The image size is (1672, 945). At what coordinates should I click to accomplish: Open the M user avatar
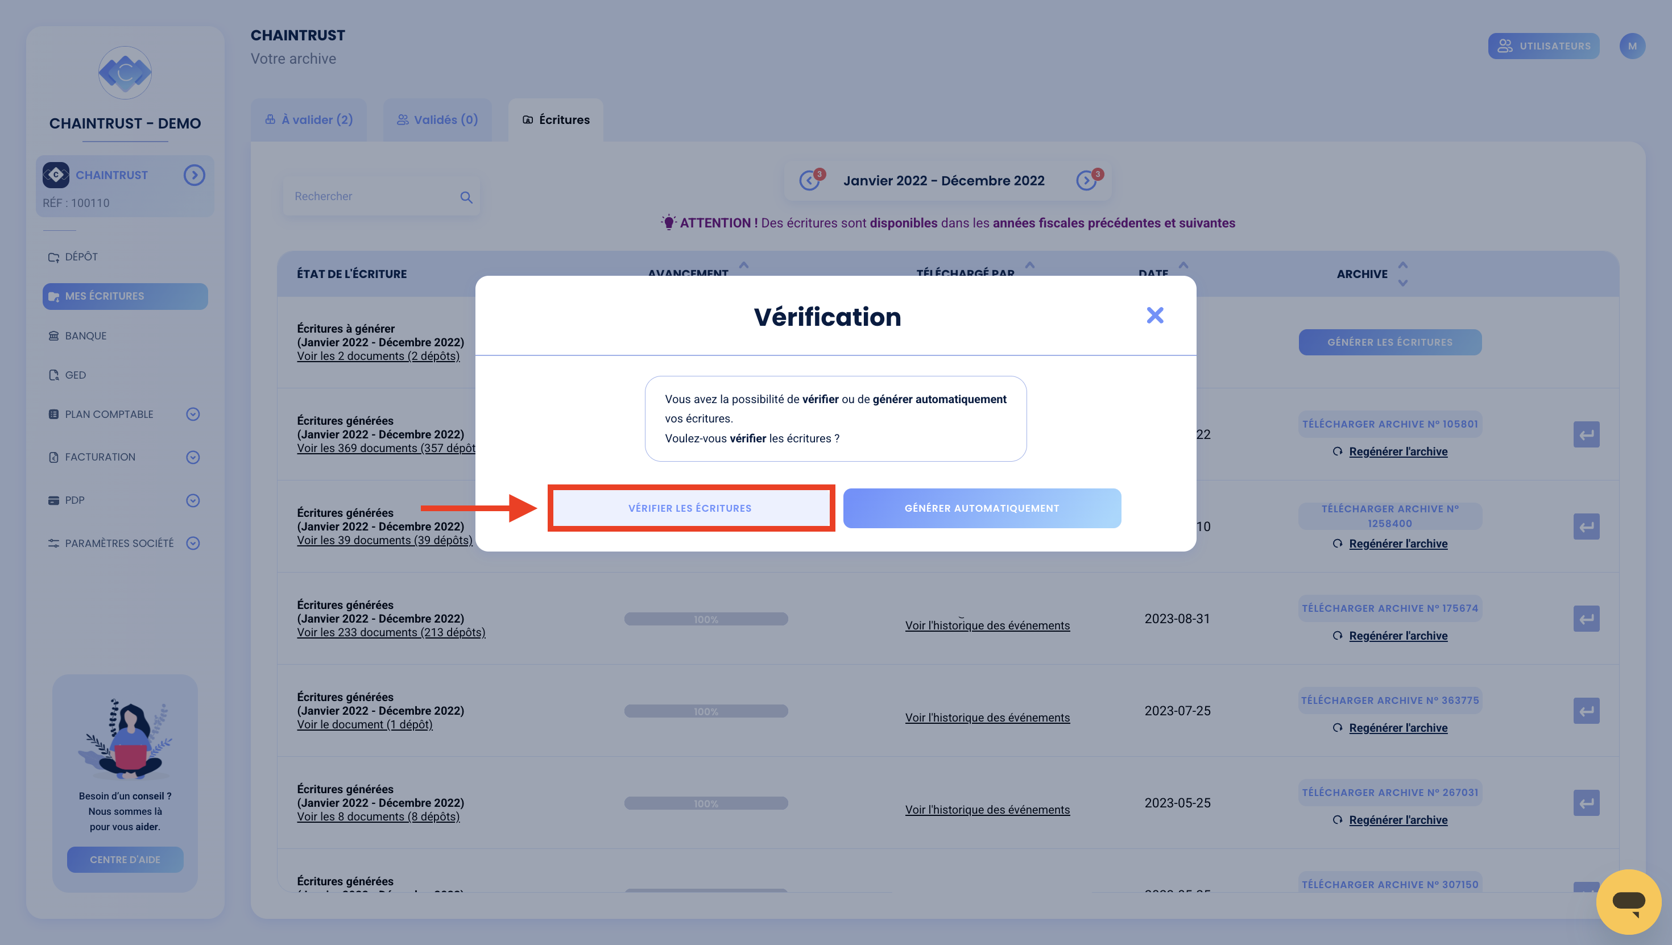click(1632, 46)
